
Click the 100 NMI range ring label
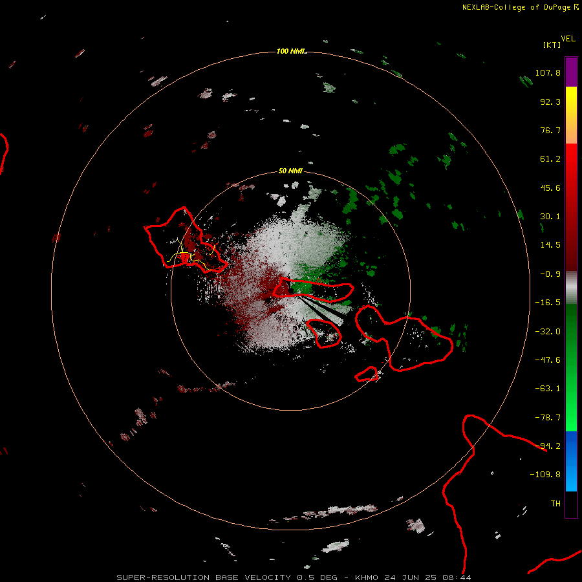(x=290, y=51)
